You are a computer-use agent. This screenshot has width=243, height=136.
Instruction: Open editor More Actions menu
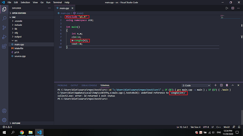tap(238, 8)
